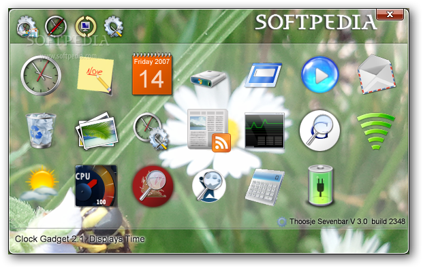Select the green Battery gadget
The width and height of the screenshot is (423, 268).
tap(320, 186)
